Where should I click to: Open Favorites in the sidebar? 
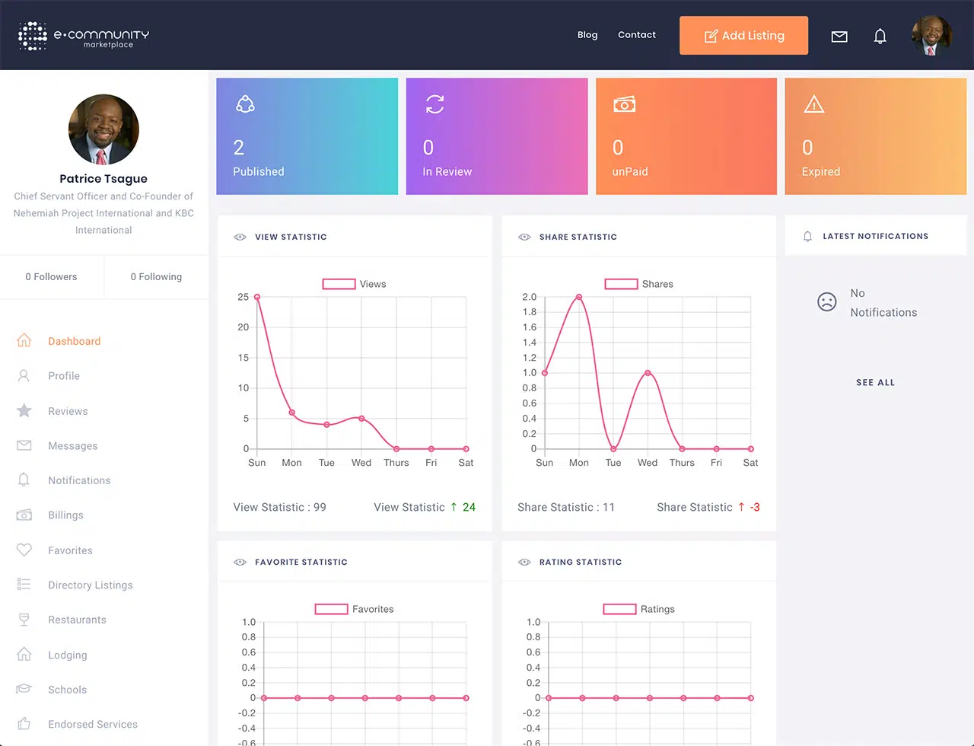click(70, 550)
